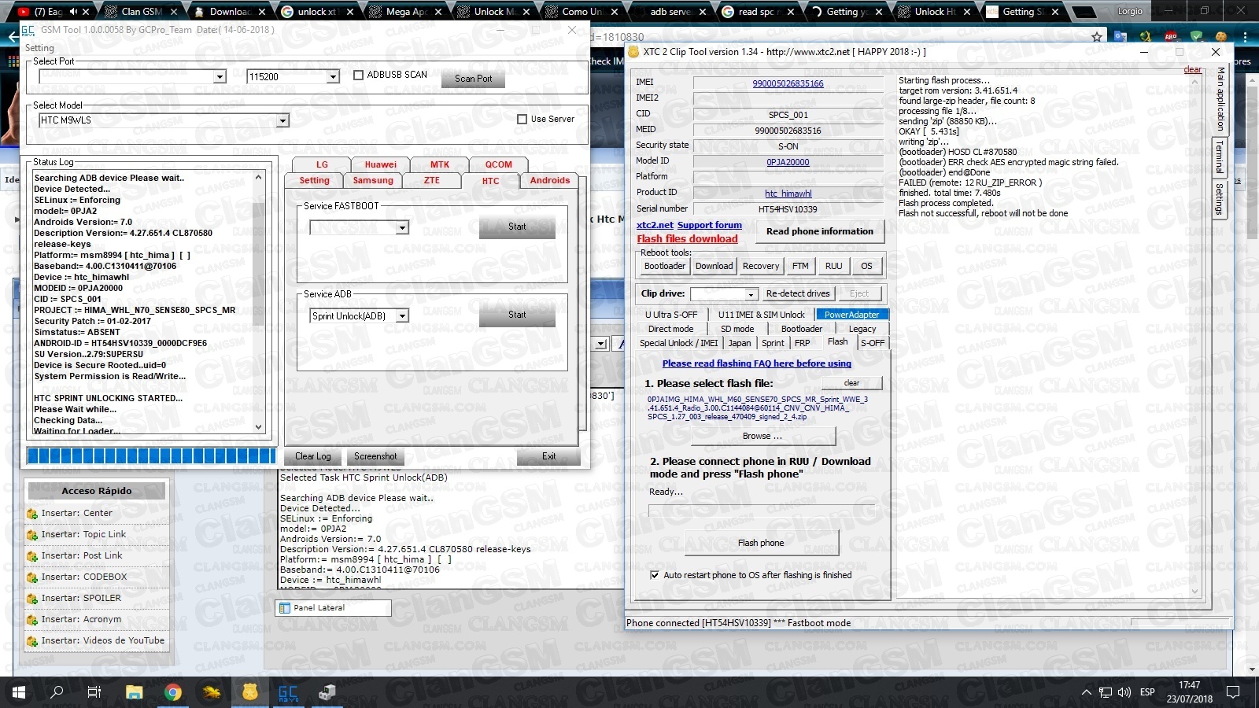Switch to the QCOM tab
The height and width of the screenshot is (708, 1259).
point(498,164)
